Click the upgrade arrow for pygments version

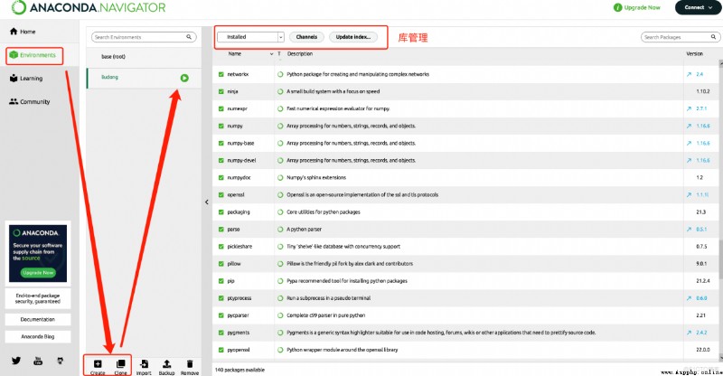[689, 333]
